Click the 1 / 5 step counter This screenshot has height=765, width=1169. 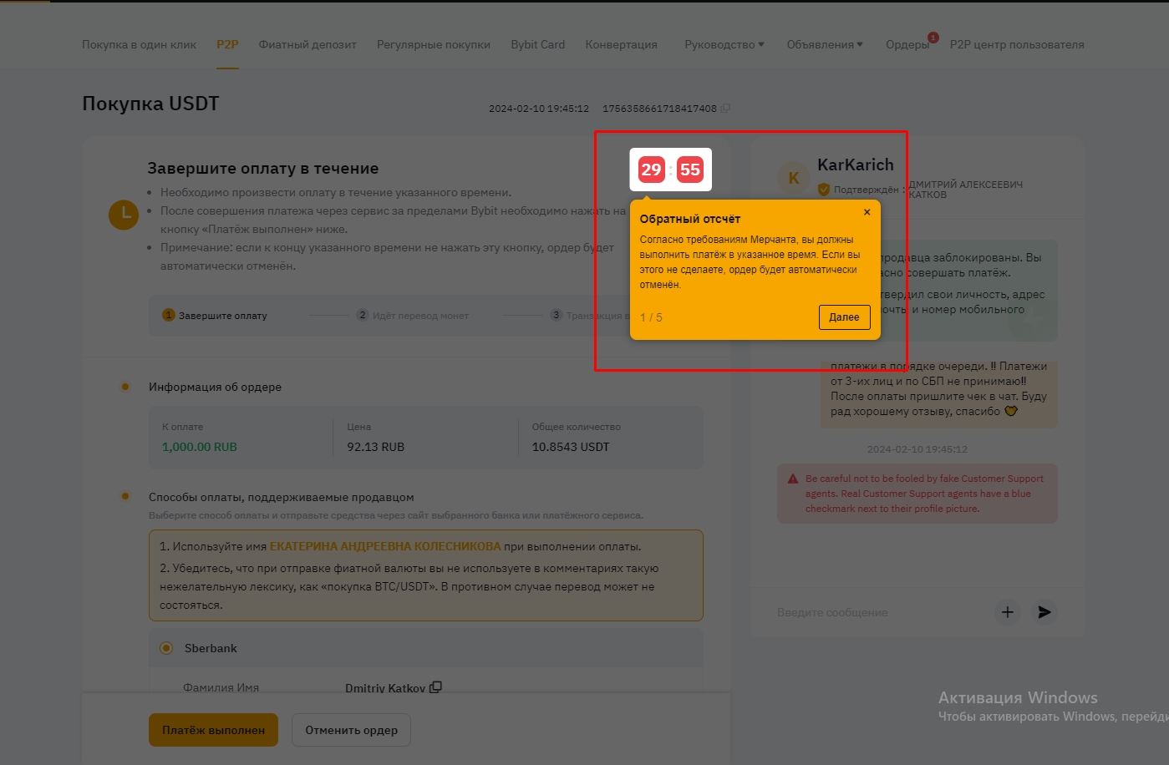[x=651, y=317]
